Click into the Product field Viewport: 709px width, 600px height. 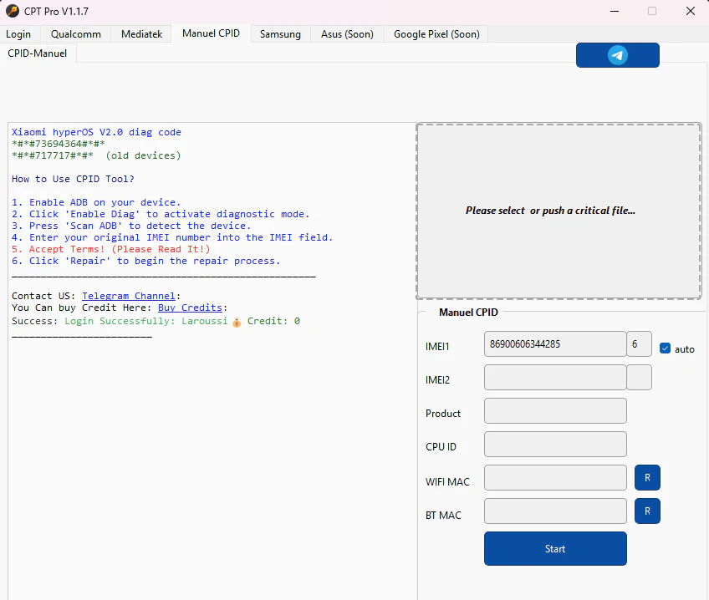point(555,410)
